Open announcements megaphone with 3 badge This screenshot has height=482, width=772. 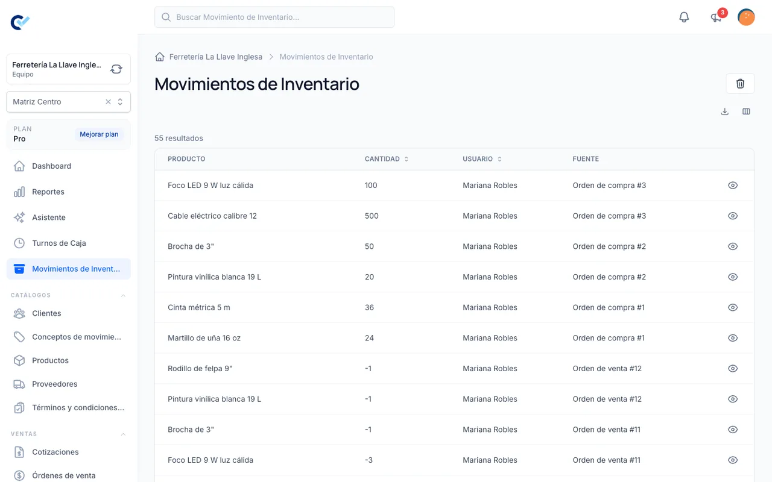click(x=717, y=17)
